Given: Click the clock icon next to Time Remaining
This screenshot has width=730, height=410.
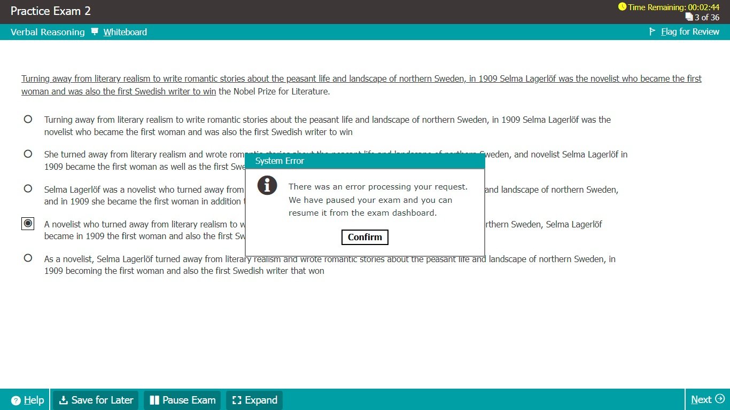Looking at the screenshot, I should [x=622, y=7].
